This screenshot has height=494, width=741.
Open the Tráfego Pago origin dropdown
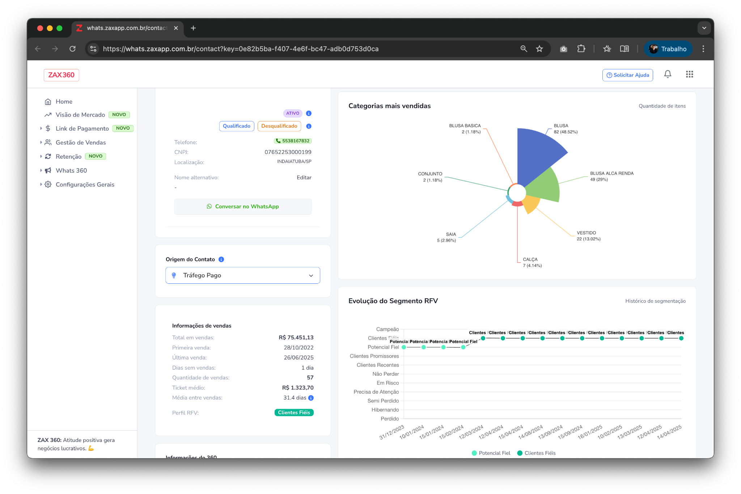click(242, 275)
